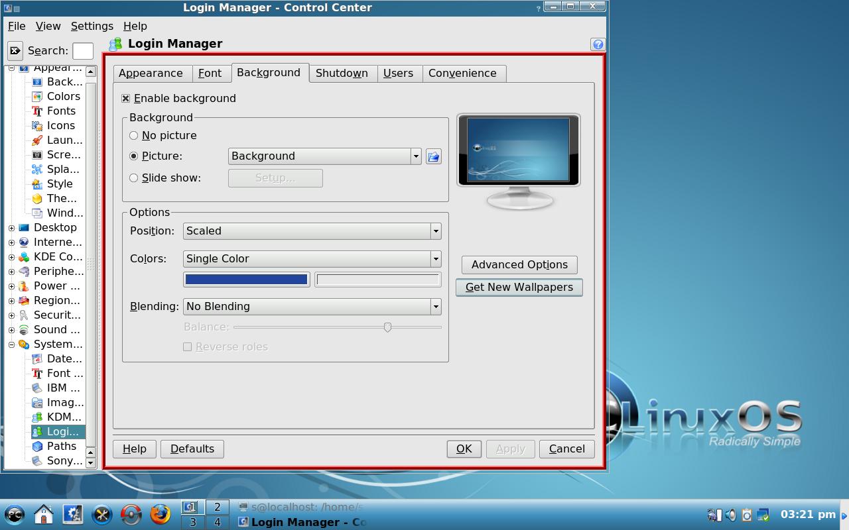Click the Home folder icon in taskbar

44,514
